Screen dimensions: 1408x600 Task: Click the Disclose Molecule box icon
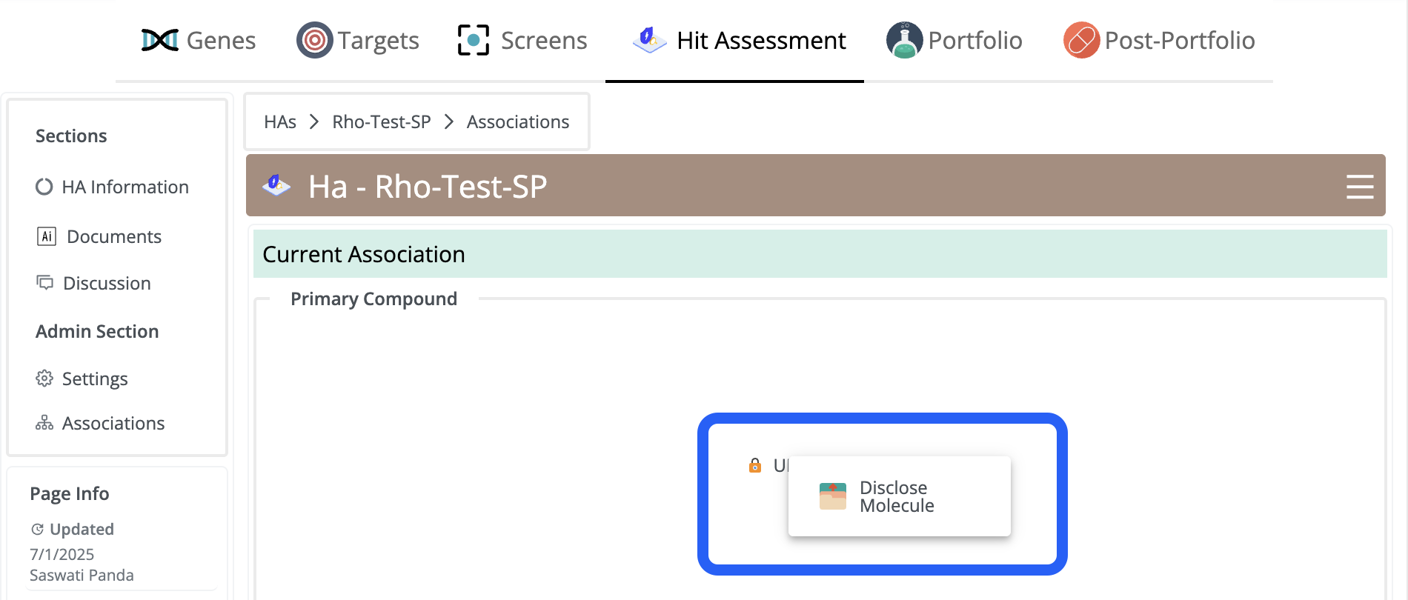833,496
